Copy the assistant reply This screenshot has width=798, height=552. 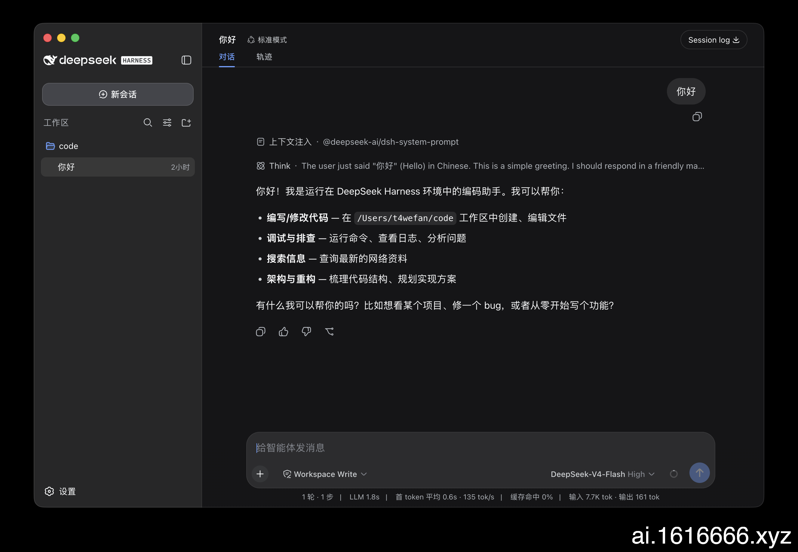(261, 332)
